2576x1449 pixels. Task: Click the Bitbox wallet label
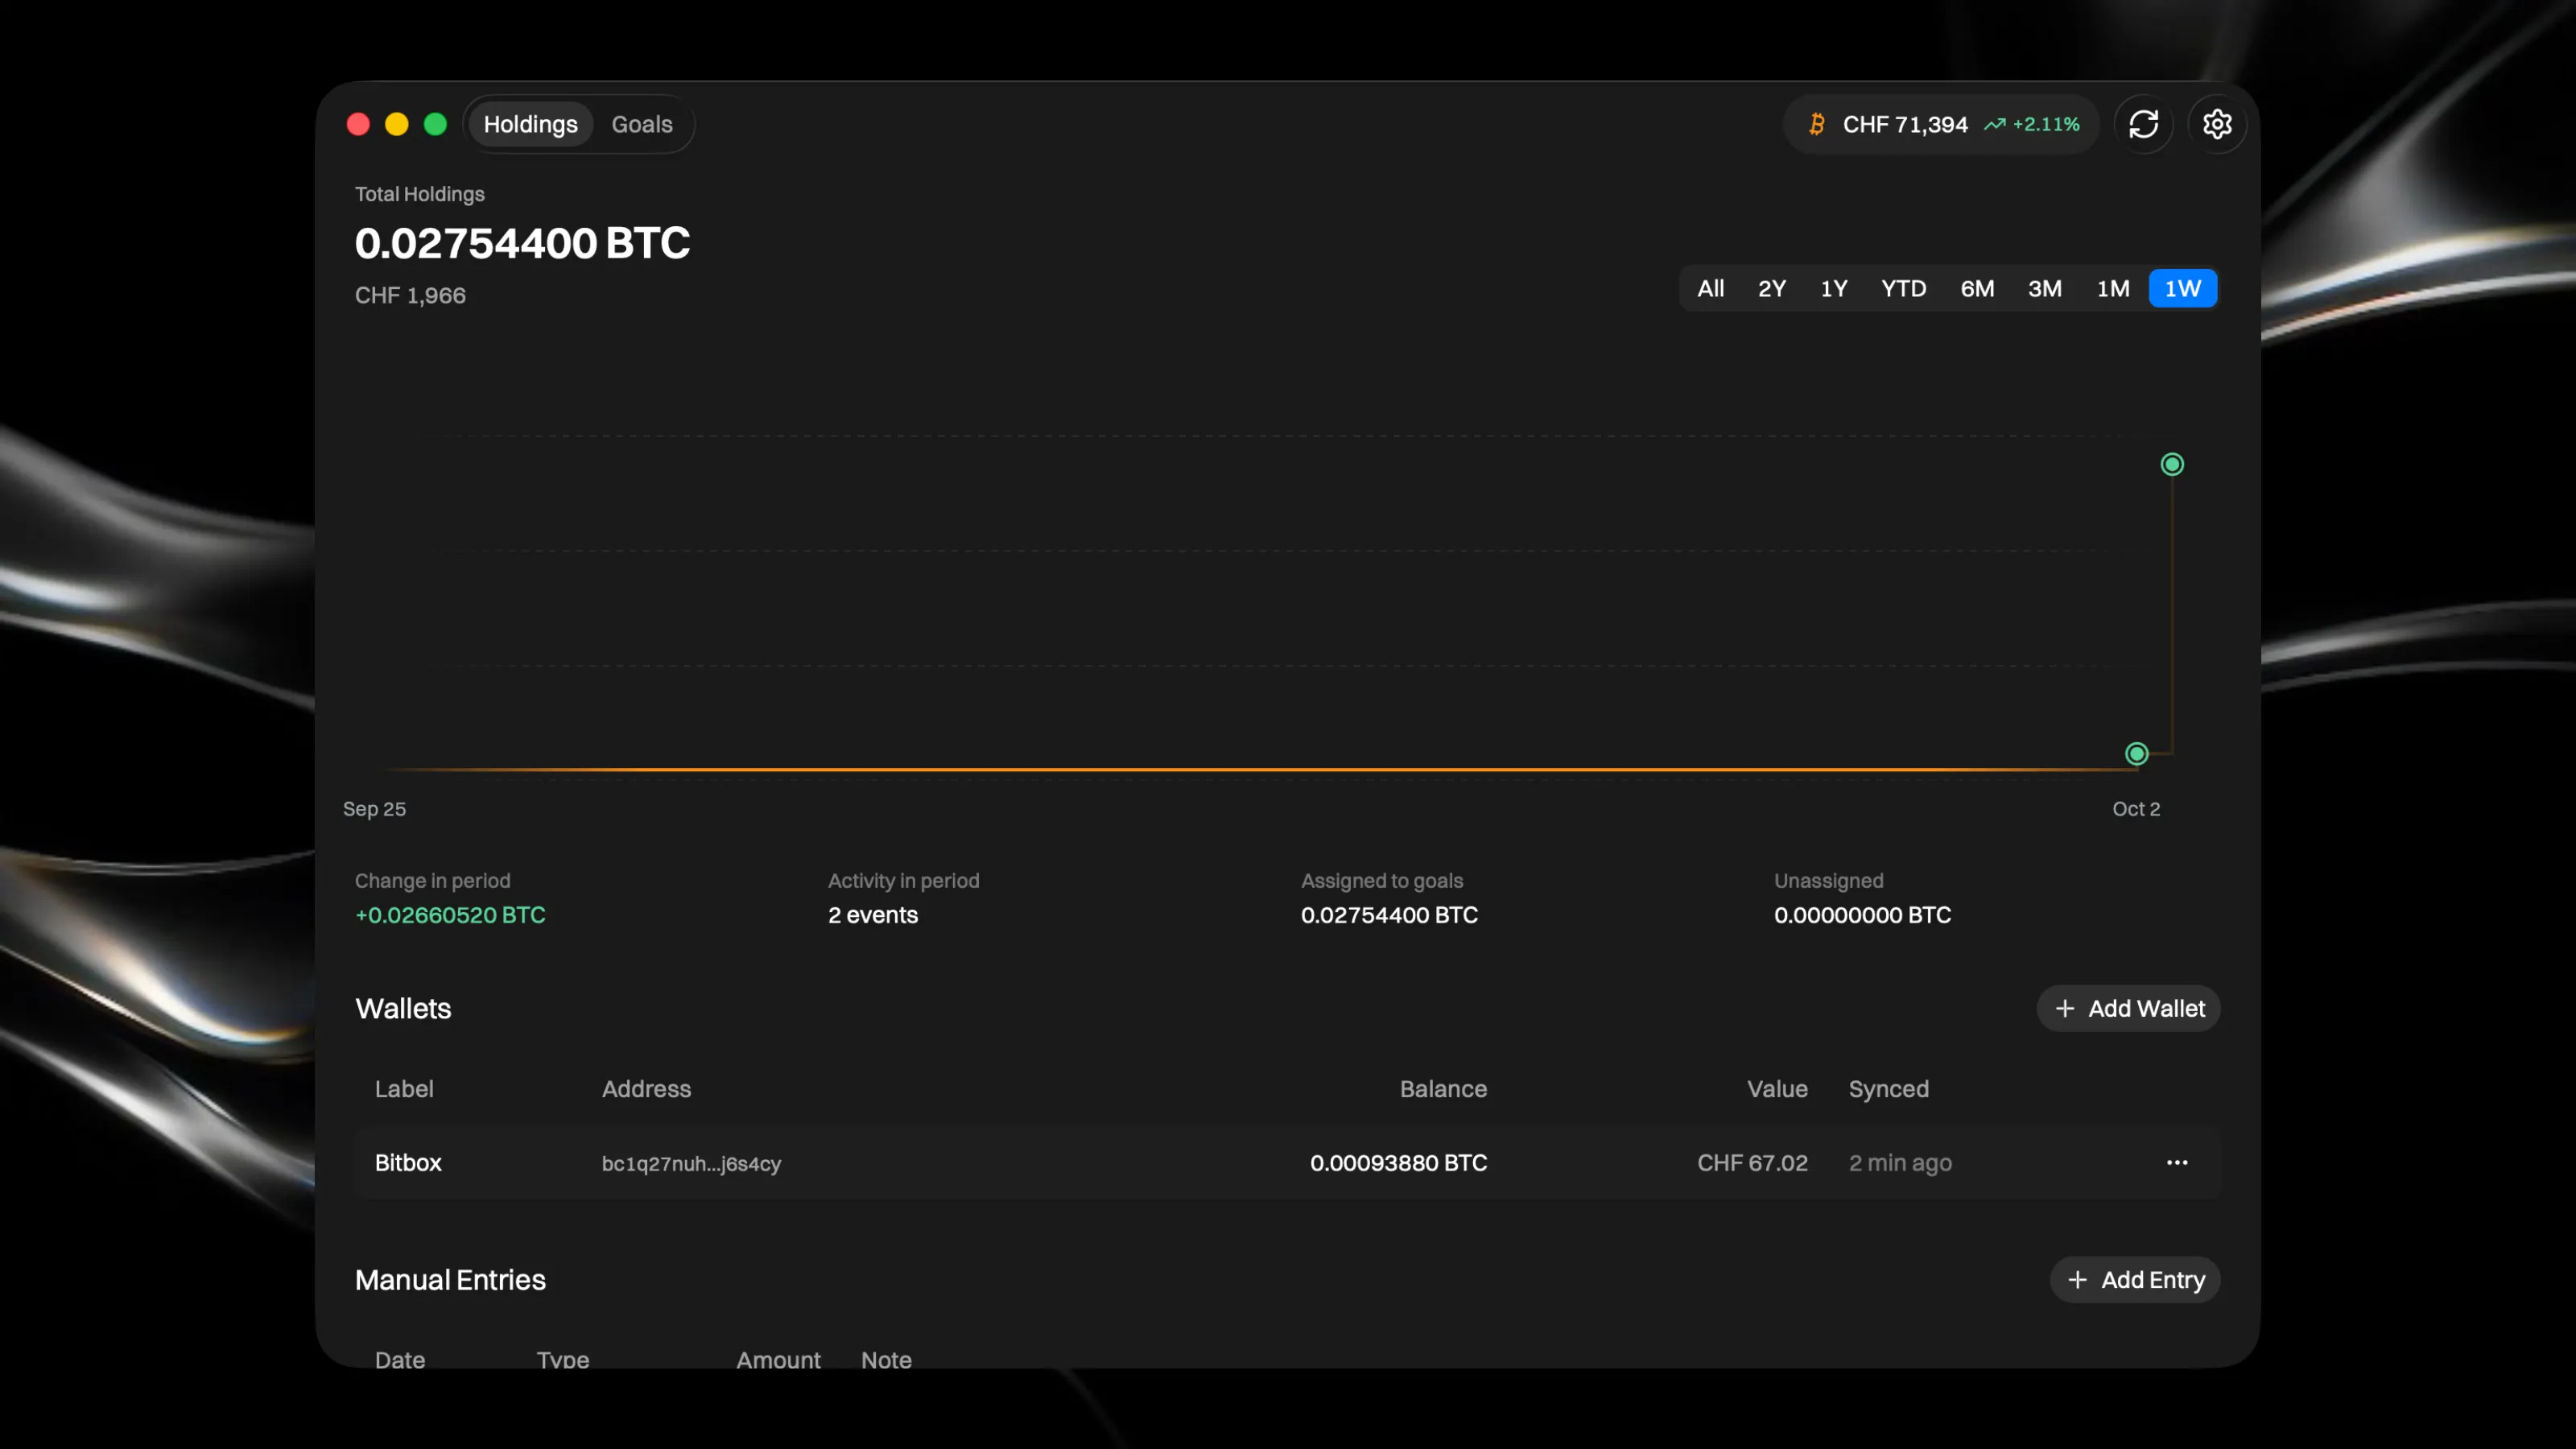pyautogui.click(x=408, y=1162)
